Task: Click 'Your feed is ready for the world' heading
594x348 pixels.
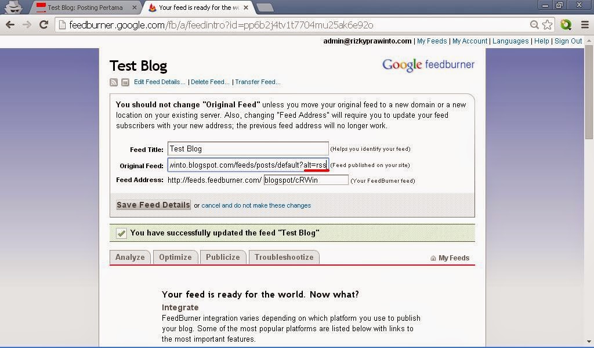Action: (260, 294)
